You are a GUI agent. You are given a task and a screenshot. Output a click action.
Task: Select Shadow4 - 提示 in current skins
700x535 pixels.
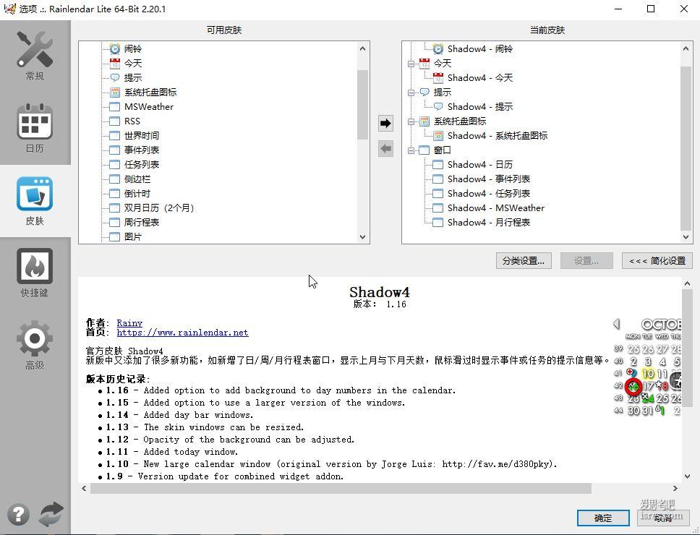[480, 107]
